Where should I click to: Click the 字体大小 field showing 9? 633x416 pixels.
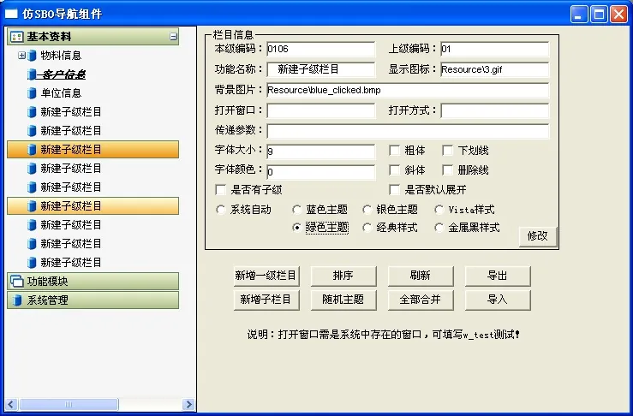click(x=321, y=152)
